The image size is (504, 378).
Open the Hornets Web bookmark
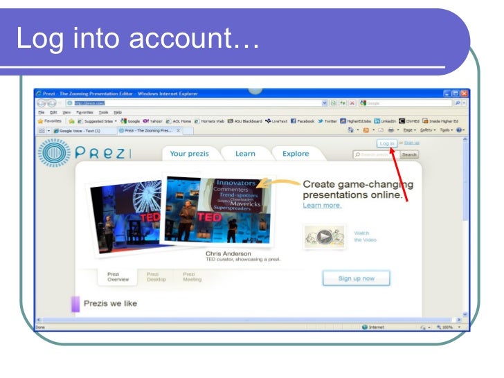[x=209, y=121]
